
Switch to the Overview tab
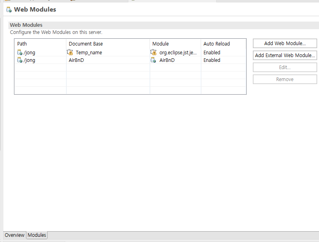[14, 235]
